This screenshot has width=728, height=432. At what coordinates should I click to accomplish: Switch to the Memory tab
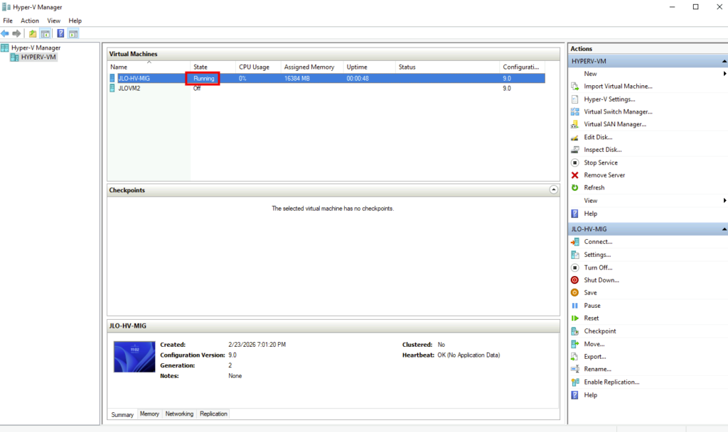coord(149,414)
